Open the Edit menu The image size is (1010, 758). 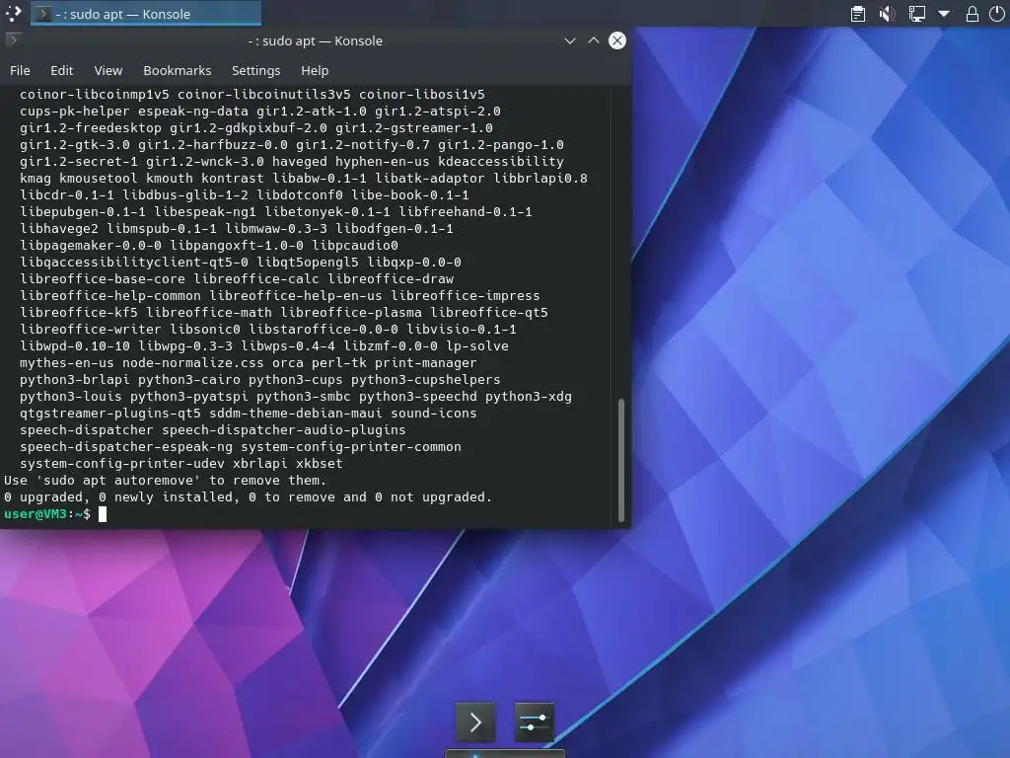click(x=62, y=70)
